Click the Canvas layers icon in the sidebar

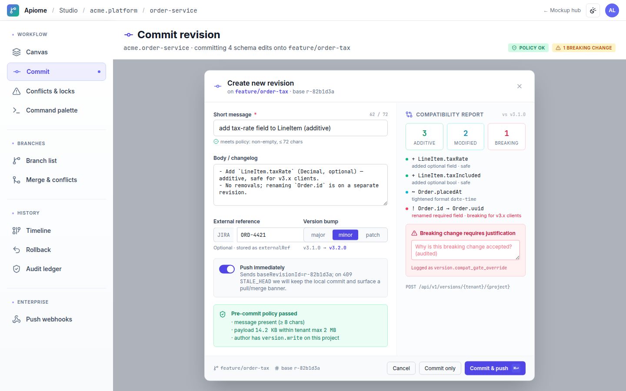(x=17, y=52)
